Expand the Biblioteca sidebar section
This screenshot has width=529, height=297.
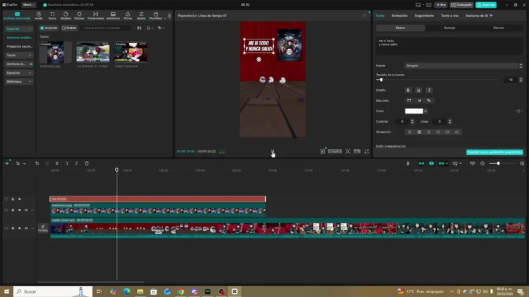[x=19, y=82]
